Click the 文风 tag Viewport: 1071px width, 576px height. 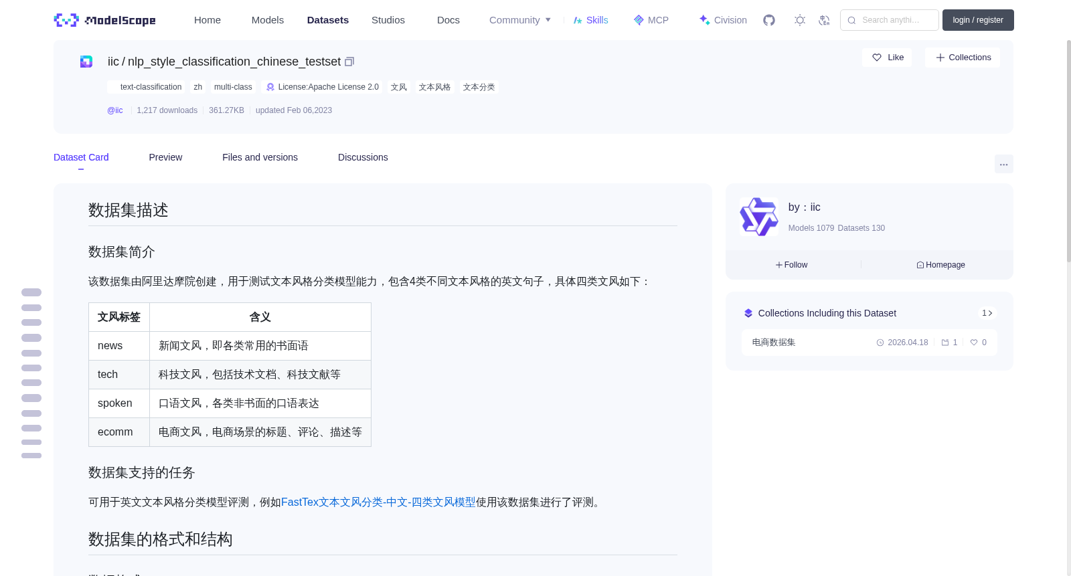coord(399,87)
